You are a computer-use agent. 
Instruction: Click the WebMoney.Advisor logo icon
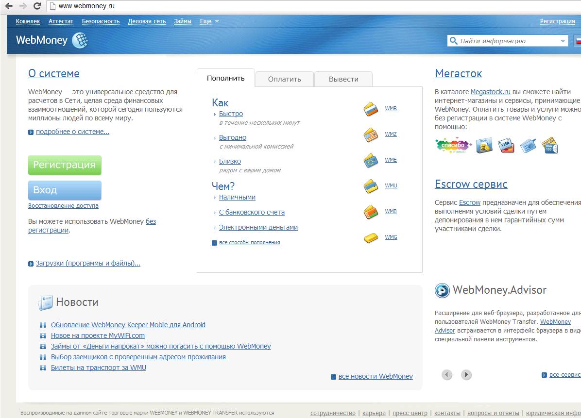[x=442, y=290]
